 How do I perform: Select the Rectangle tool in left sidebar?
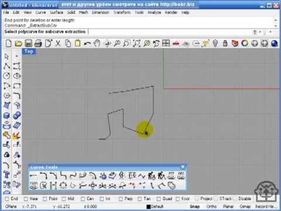click(17, 86)
